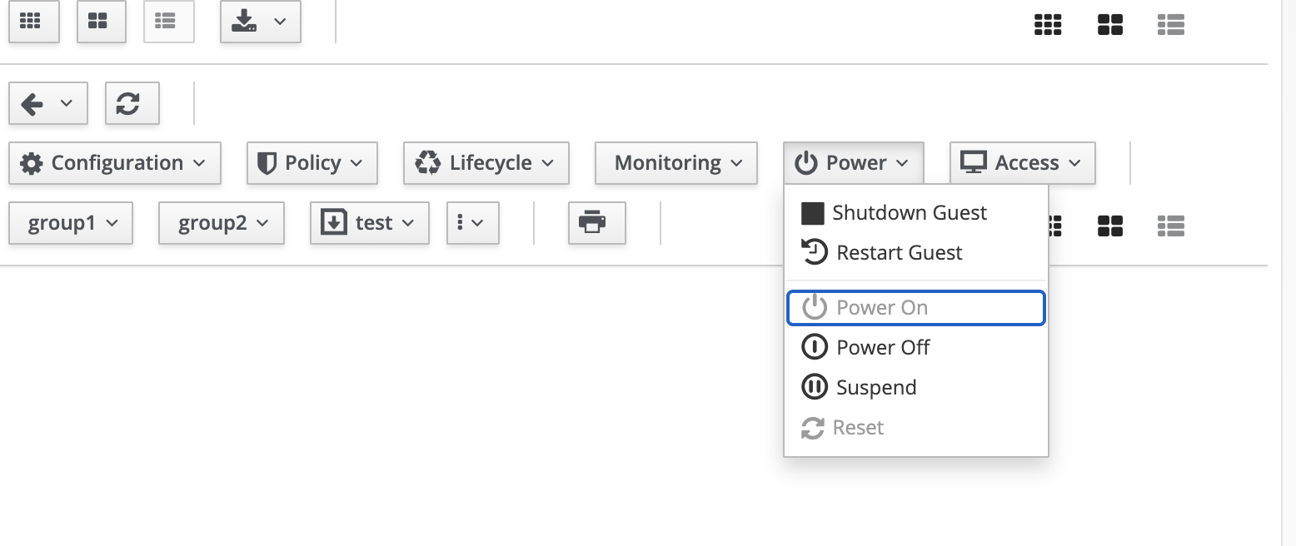This screenshot has width=1296, height=546.
Task: Switch to grid view in top-left toolbar
Action: (x=34, y=22)
